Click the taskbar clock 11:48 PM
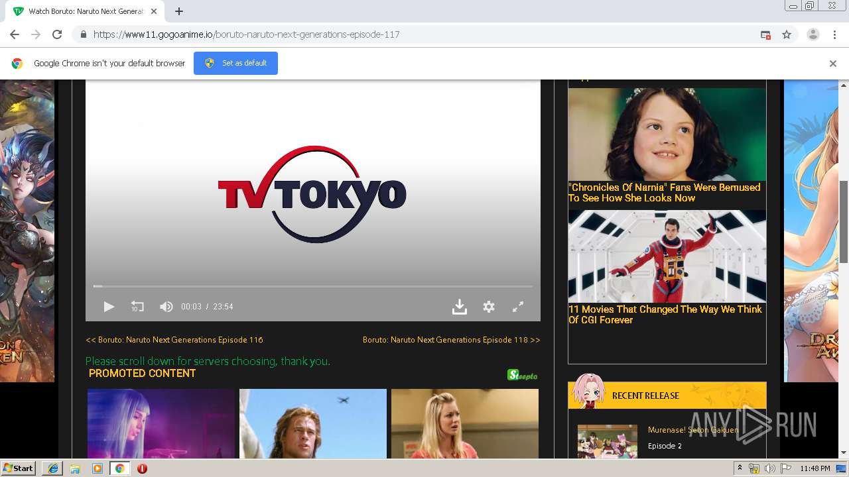 point(815,468)
